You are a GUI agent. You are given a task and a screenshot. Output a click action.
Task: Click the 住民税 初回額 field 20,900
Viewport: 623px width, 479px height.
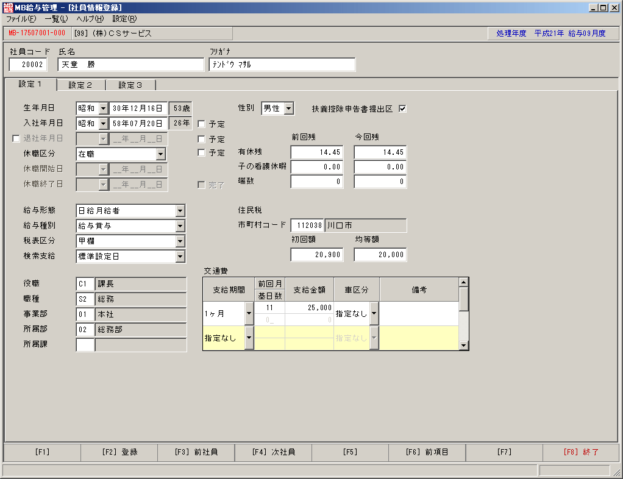point(316,255)
